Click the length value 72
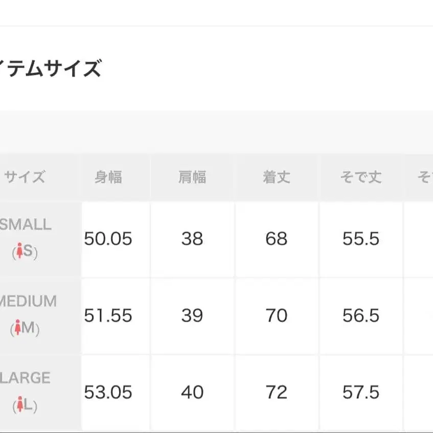Image resolution: width=433 pixels, height=433 pixels. click(277, 392)
